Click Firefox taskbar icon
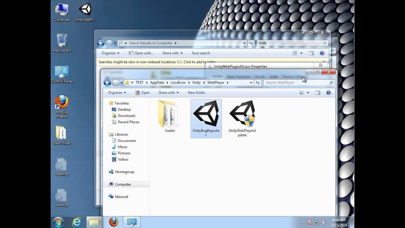This screenshot has height=228, width=405. coord(113,222)
